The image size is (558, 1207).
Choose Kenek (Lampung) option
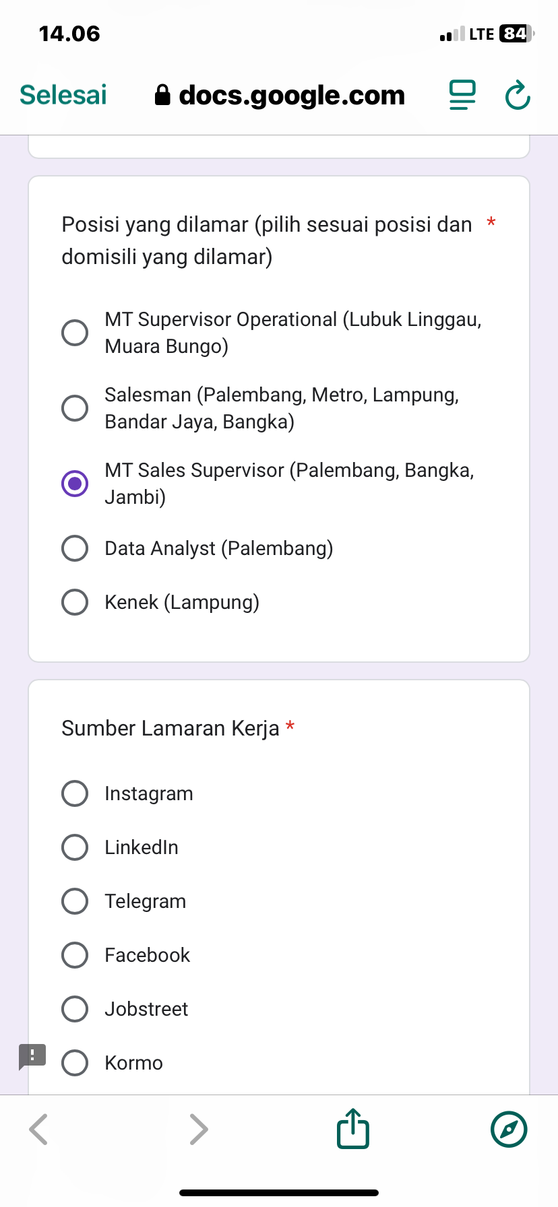point(75,602)
